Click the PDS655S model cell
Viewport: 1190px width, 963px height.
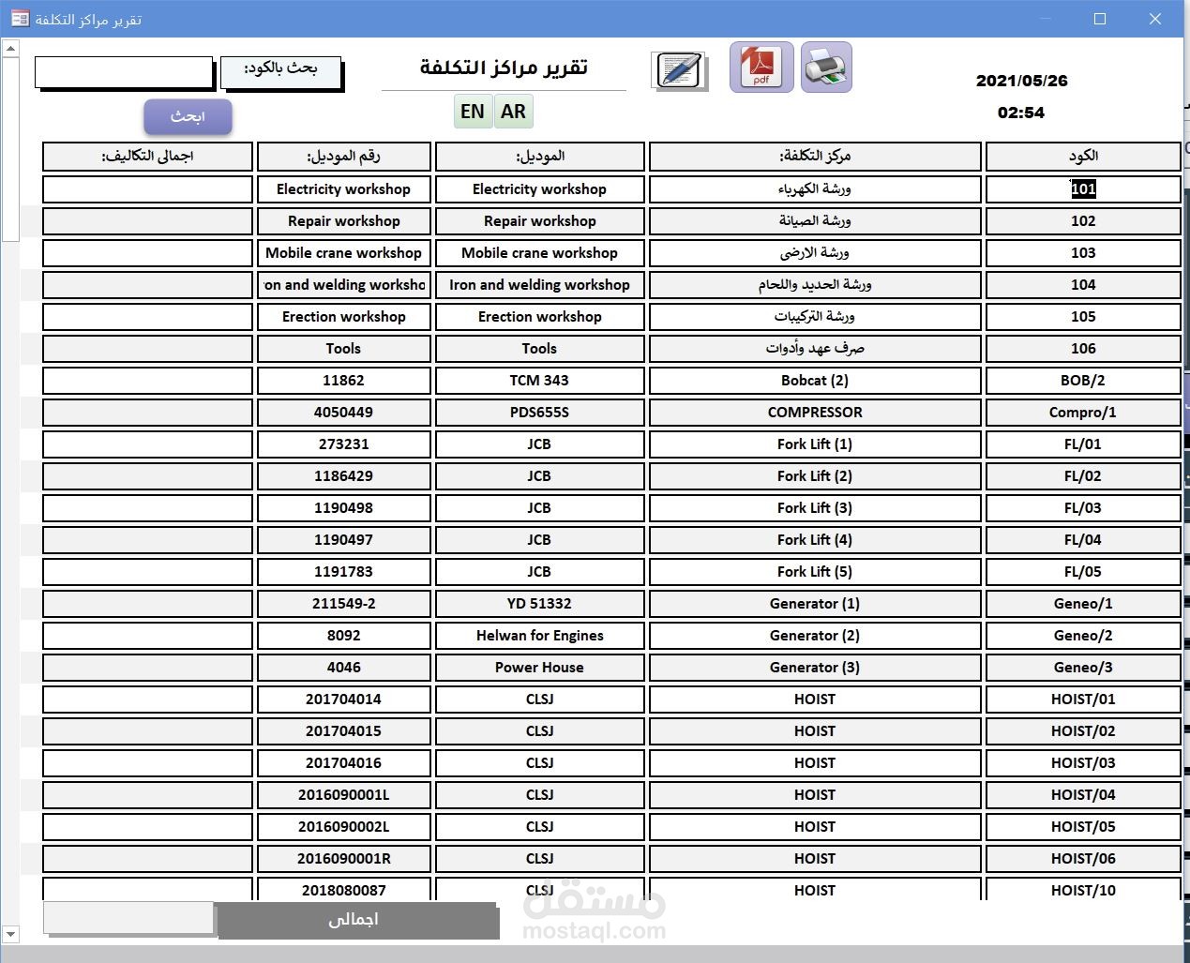[x=539, y=412]
